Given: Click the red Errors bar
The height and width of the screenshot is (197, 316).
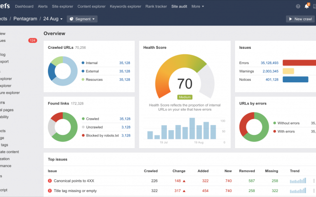Looking at the screenshot, I should point(299,63).
